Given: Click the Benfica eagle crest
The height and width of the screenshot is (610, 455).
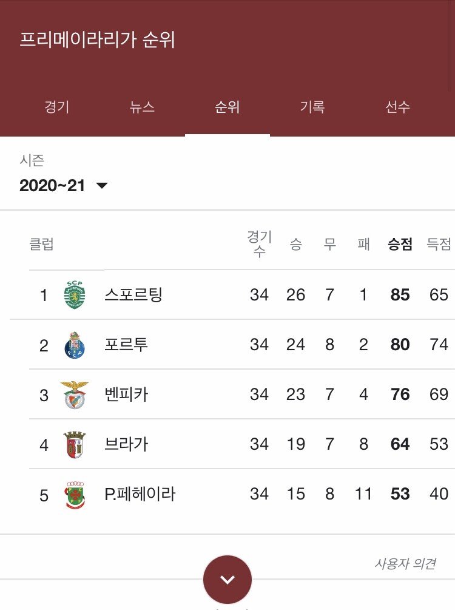Looking at the screenshot, I should click(x=74, y=395).
